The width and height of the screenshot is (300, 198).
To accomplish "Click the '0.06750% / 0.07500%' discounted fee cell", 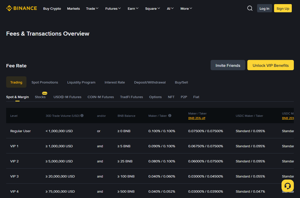I will pyautogui.click(x=205, y=146).
